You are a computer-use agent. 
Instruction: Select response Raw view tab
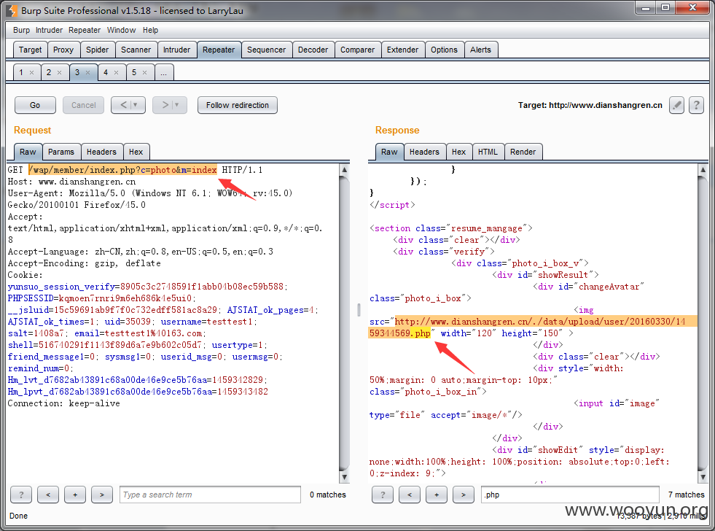pyautogui.click(x=389, y=152)
